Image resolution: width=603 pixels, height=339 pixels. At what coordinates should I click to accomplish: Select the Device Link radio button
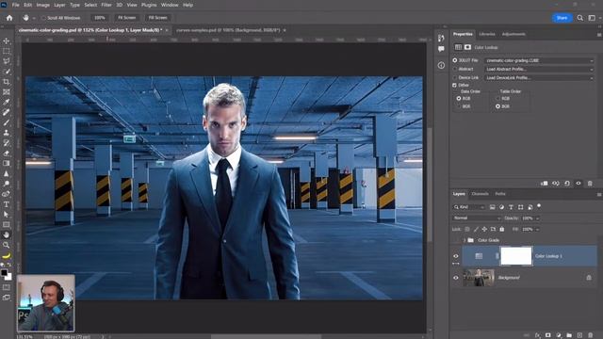454,77
